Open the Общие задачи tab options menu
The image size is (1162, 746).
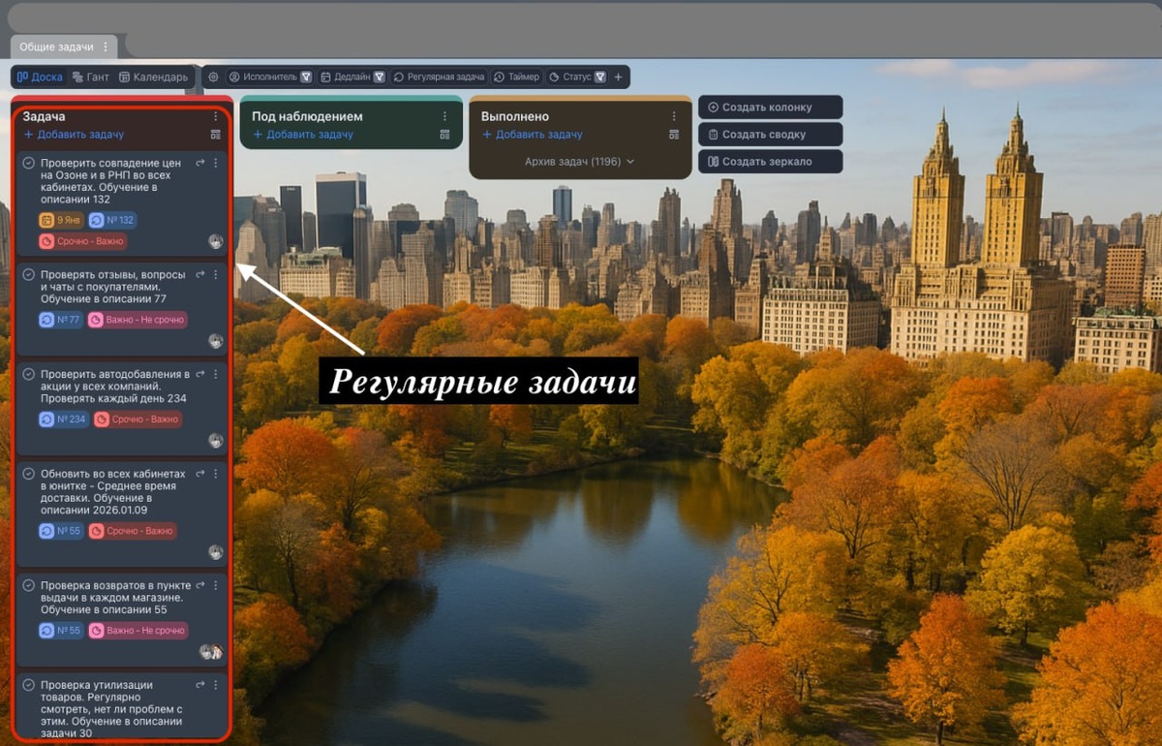pyautogui.click(x=106, y=47)
